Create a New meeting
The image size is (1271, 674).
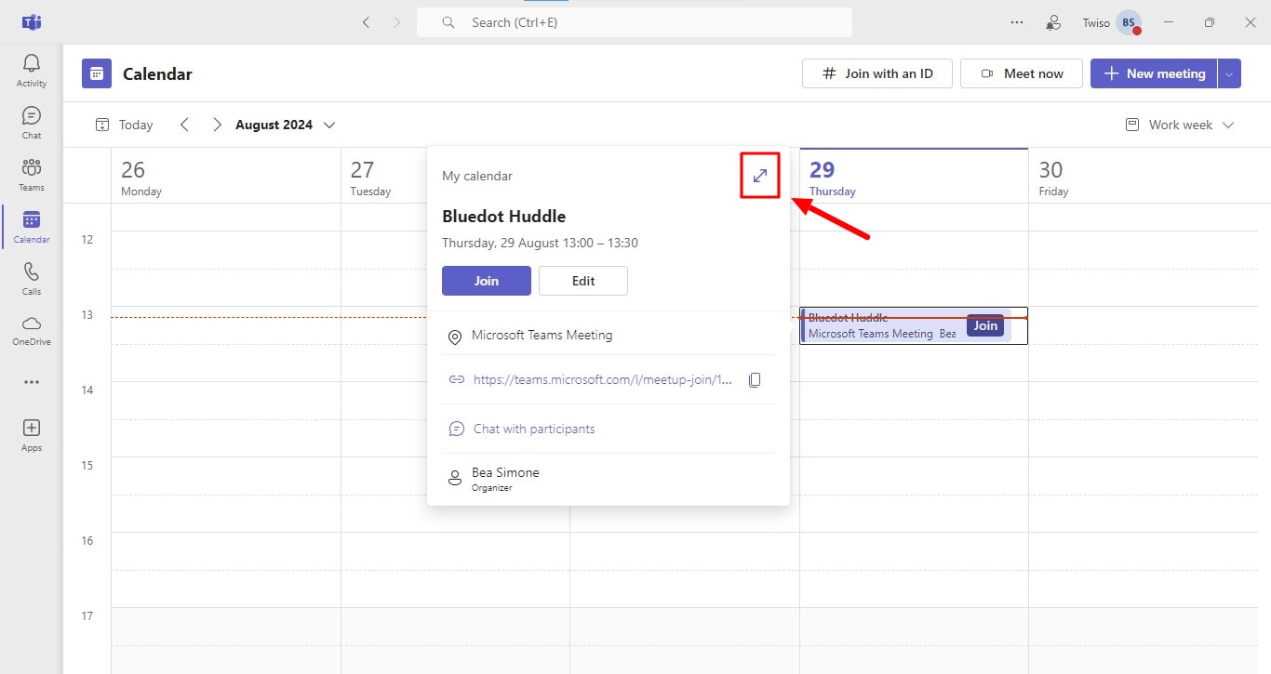point(1154,73)
